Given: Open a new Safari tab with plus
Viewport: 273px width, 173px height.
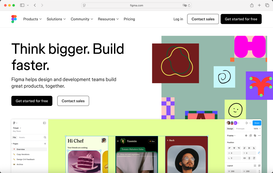Looking at the screenshot, I should coord(259,5).
